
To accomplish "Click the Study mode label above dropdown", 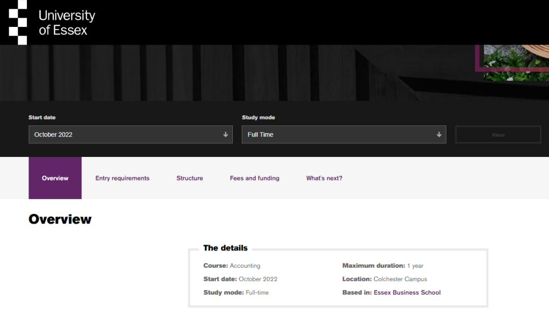I will [258, 117].
